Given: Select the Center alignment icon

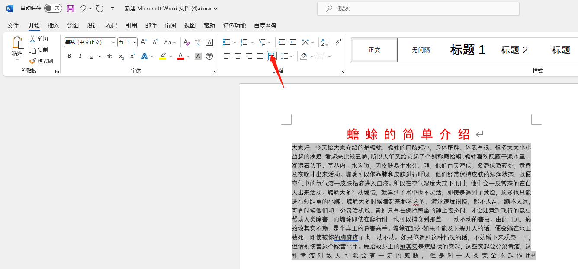Looking at the screenshot, I should coord(238,56).
